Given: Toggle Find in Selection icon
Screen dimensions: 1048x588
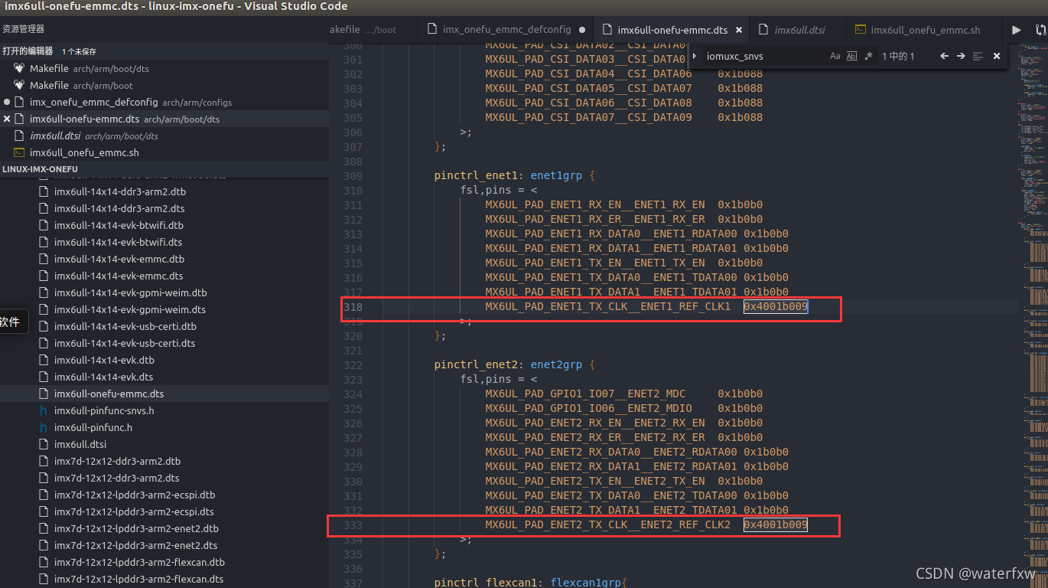Looking at the screenshot, I should pyautogui.click(x=978, y=56).
